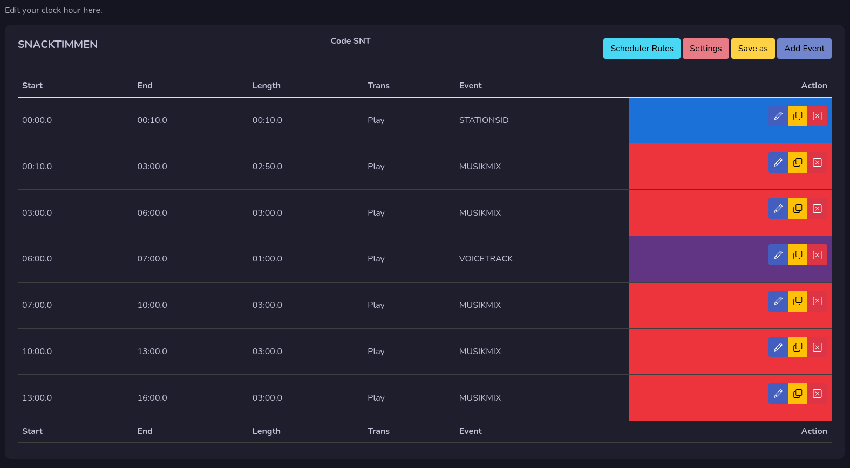Click the Trans column header at top
The width and height of the screenshot is (850, 468).
pos(378,86)
